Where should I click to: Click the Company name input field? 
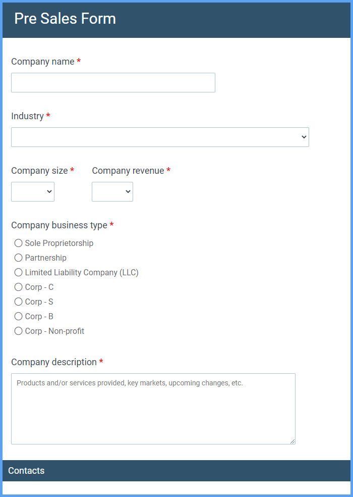click(x=113, y=83)
